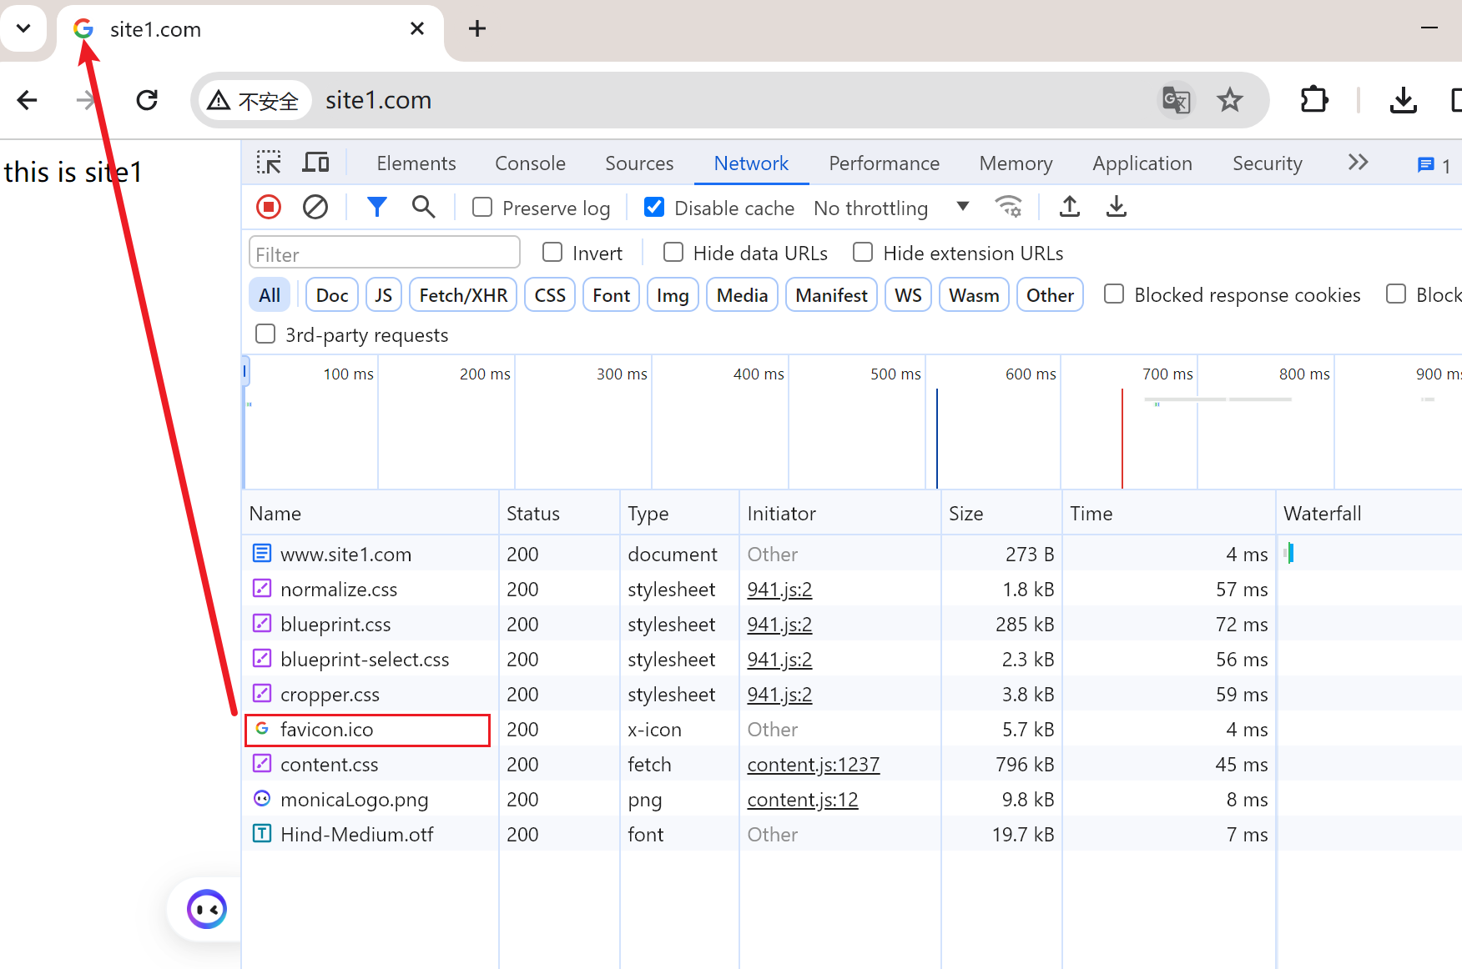
Task: Open network conditions Wi-Fi settings icon
Action: point(1009,207)
